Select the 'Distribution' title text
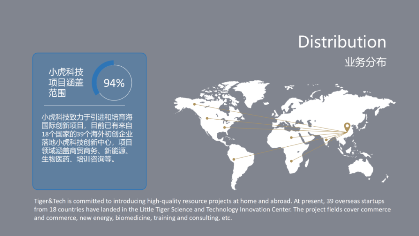The image size is (419, 236). (342, 42)
